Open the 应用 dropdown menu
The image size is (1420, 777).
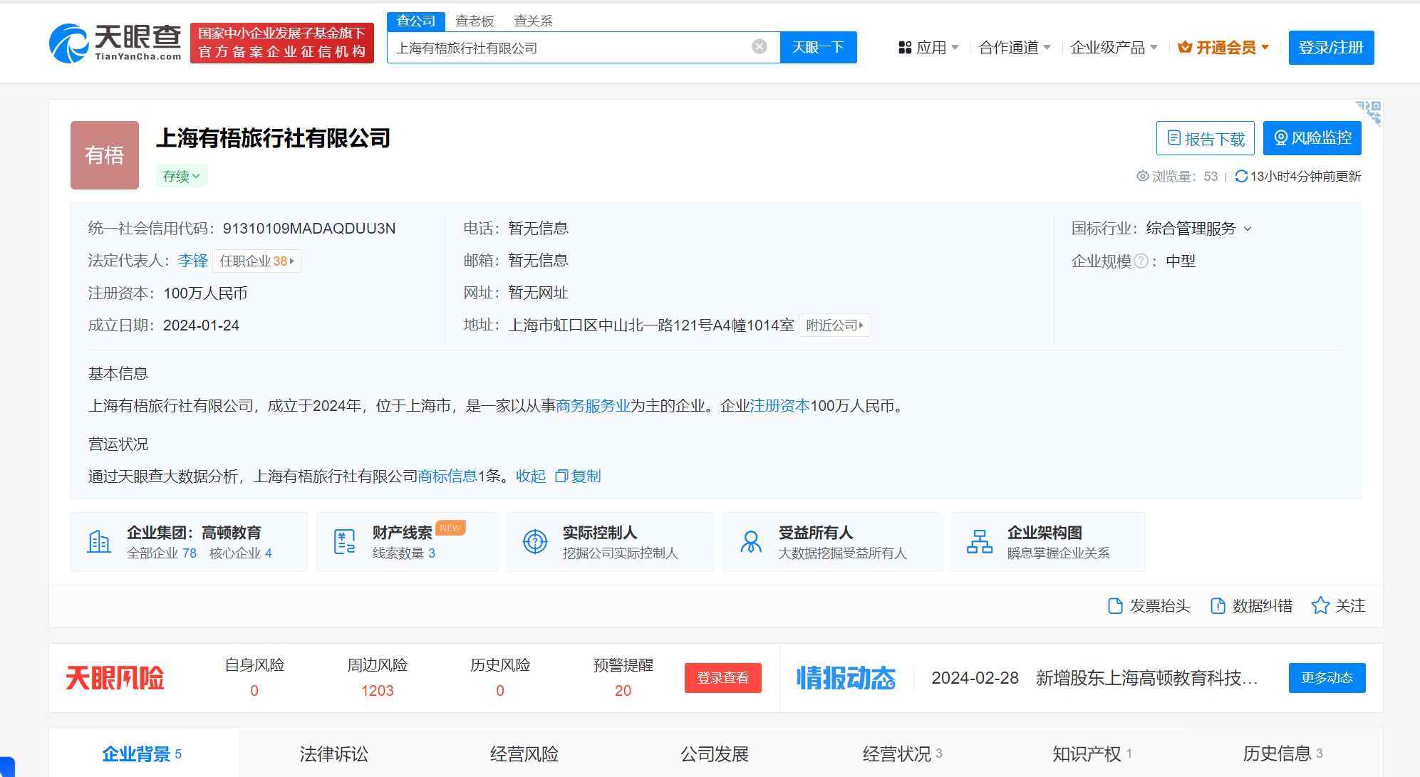[x=928, y=48]
